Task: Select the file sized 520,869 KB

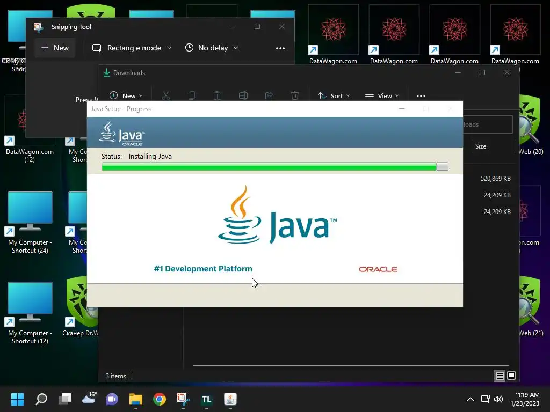Action: point(495,179)
